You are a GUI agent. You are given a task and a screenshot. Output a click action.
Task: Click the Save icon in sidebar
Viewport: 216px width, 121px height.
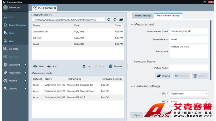tap(5, 41)
